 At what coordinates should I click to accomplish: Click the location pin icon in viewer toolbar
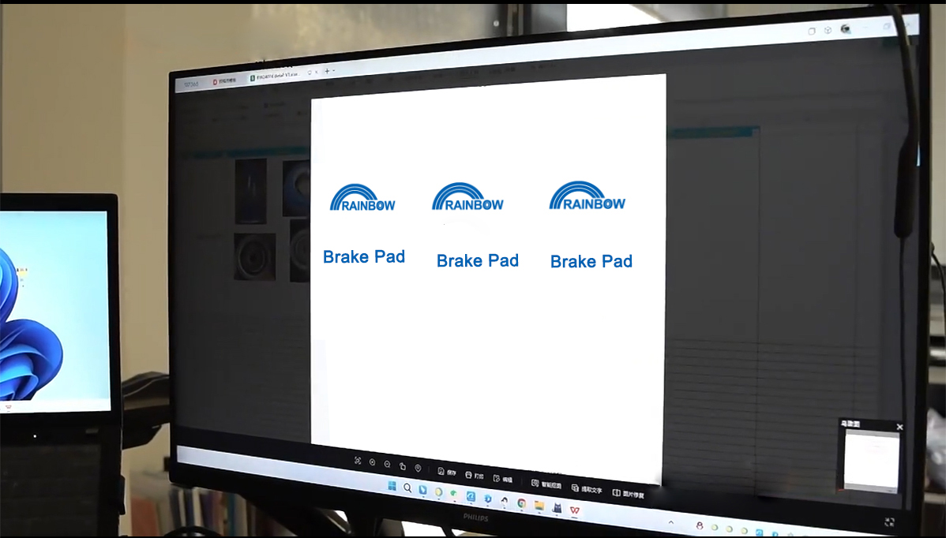click(x=418, y=468)
